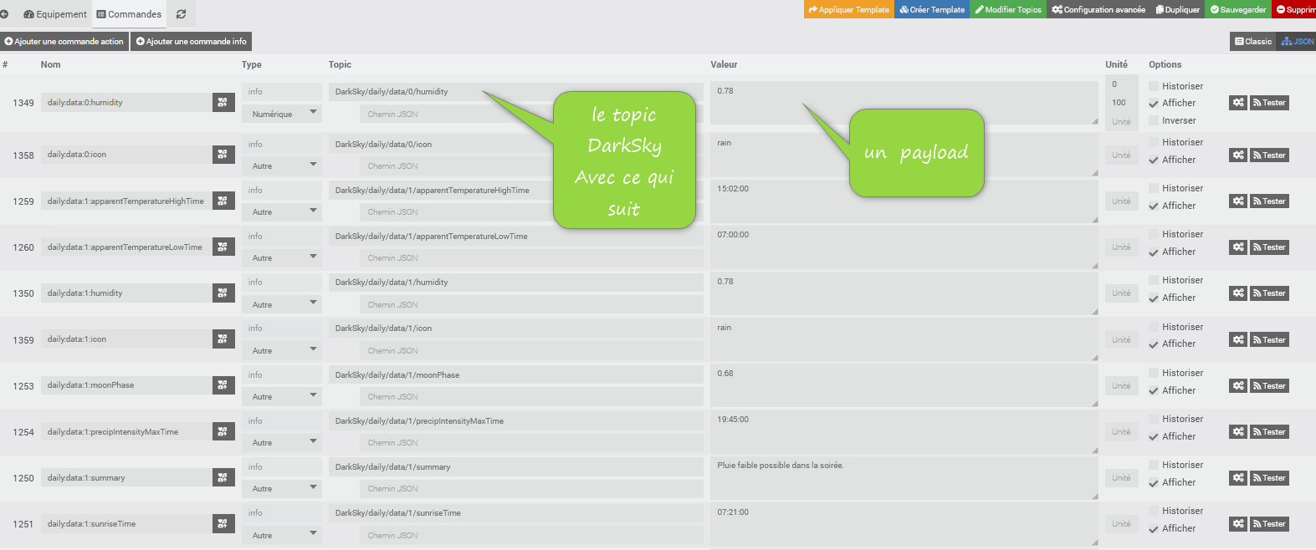Open the Autre subtype dropdown for 1253
The image size is (1316, 550).
tap(282, 397)
